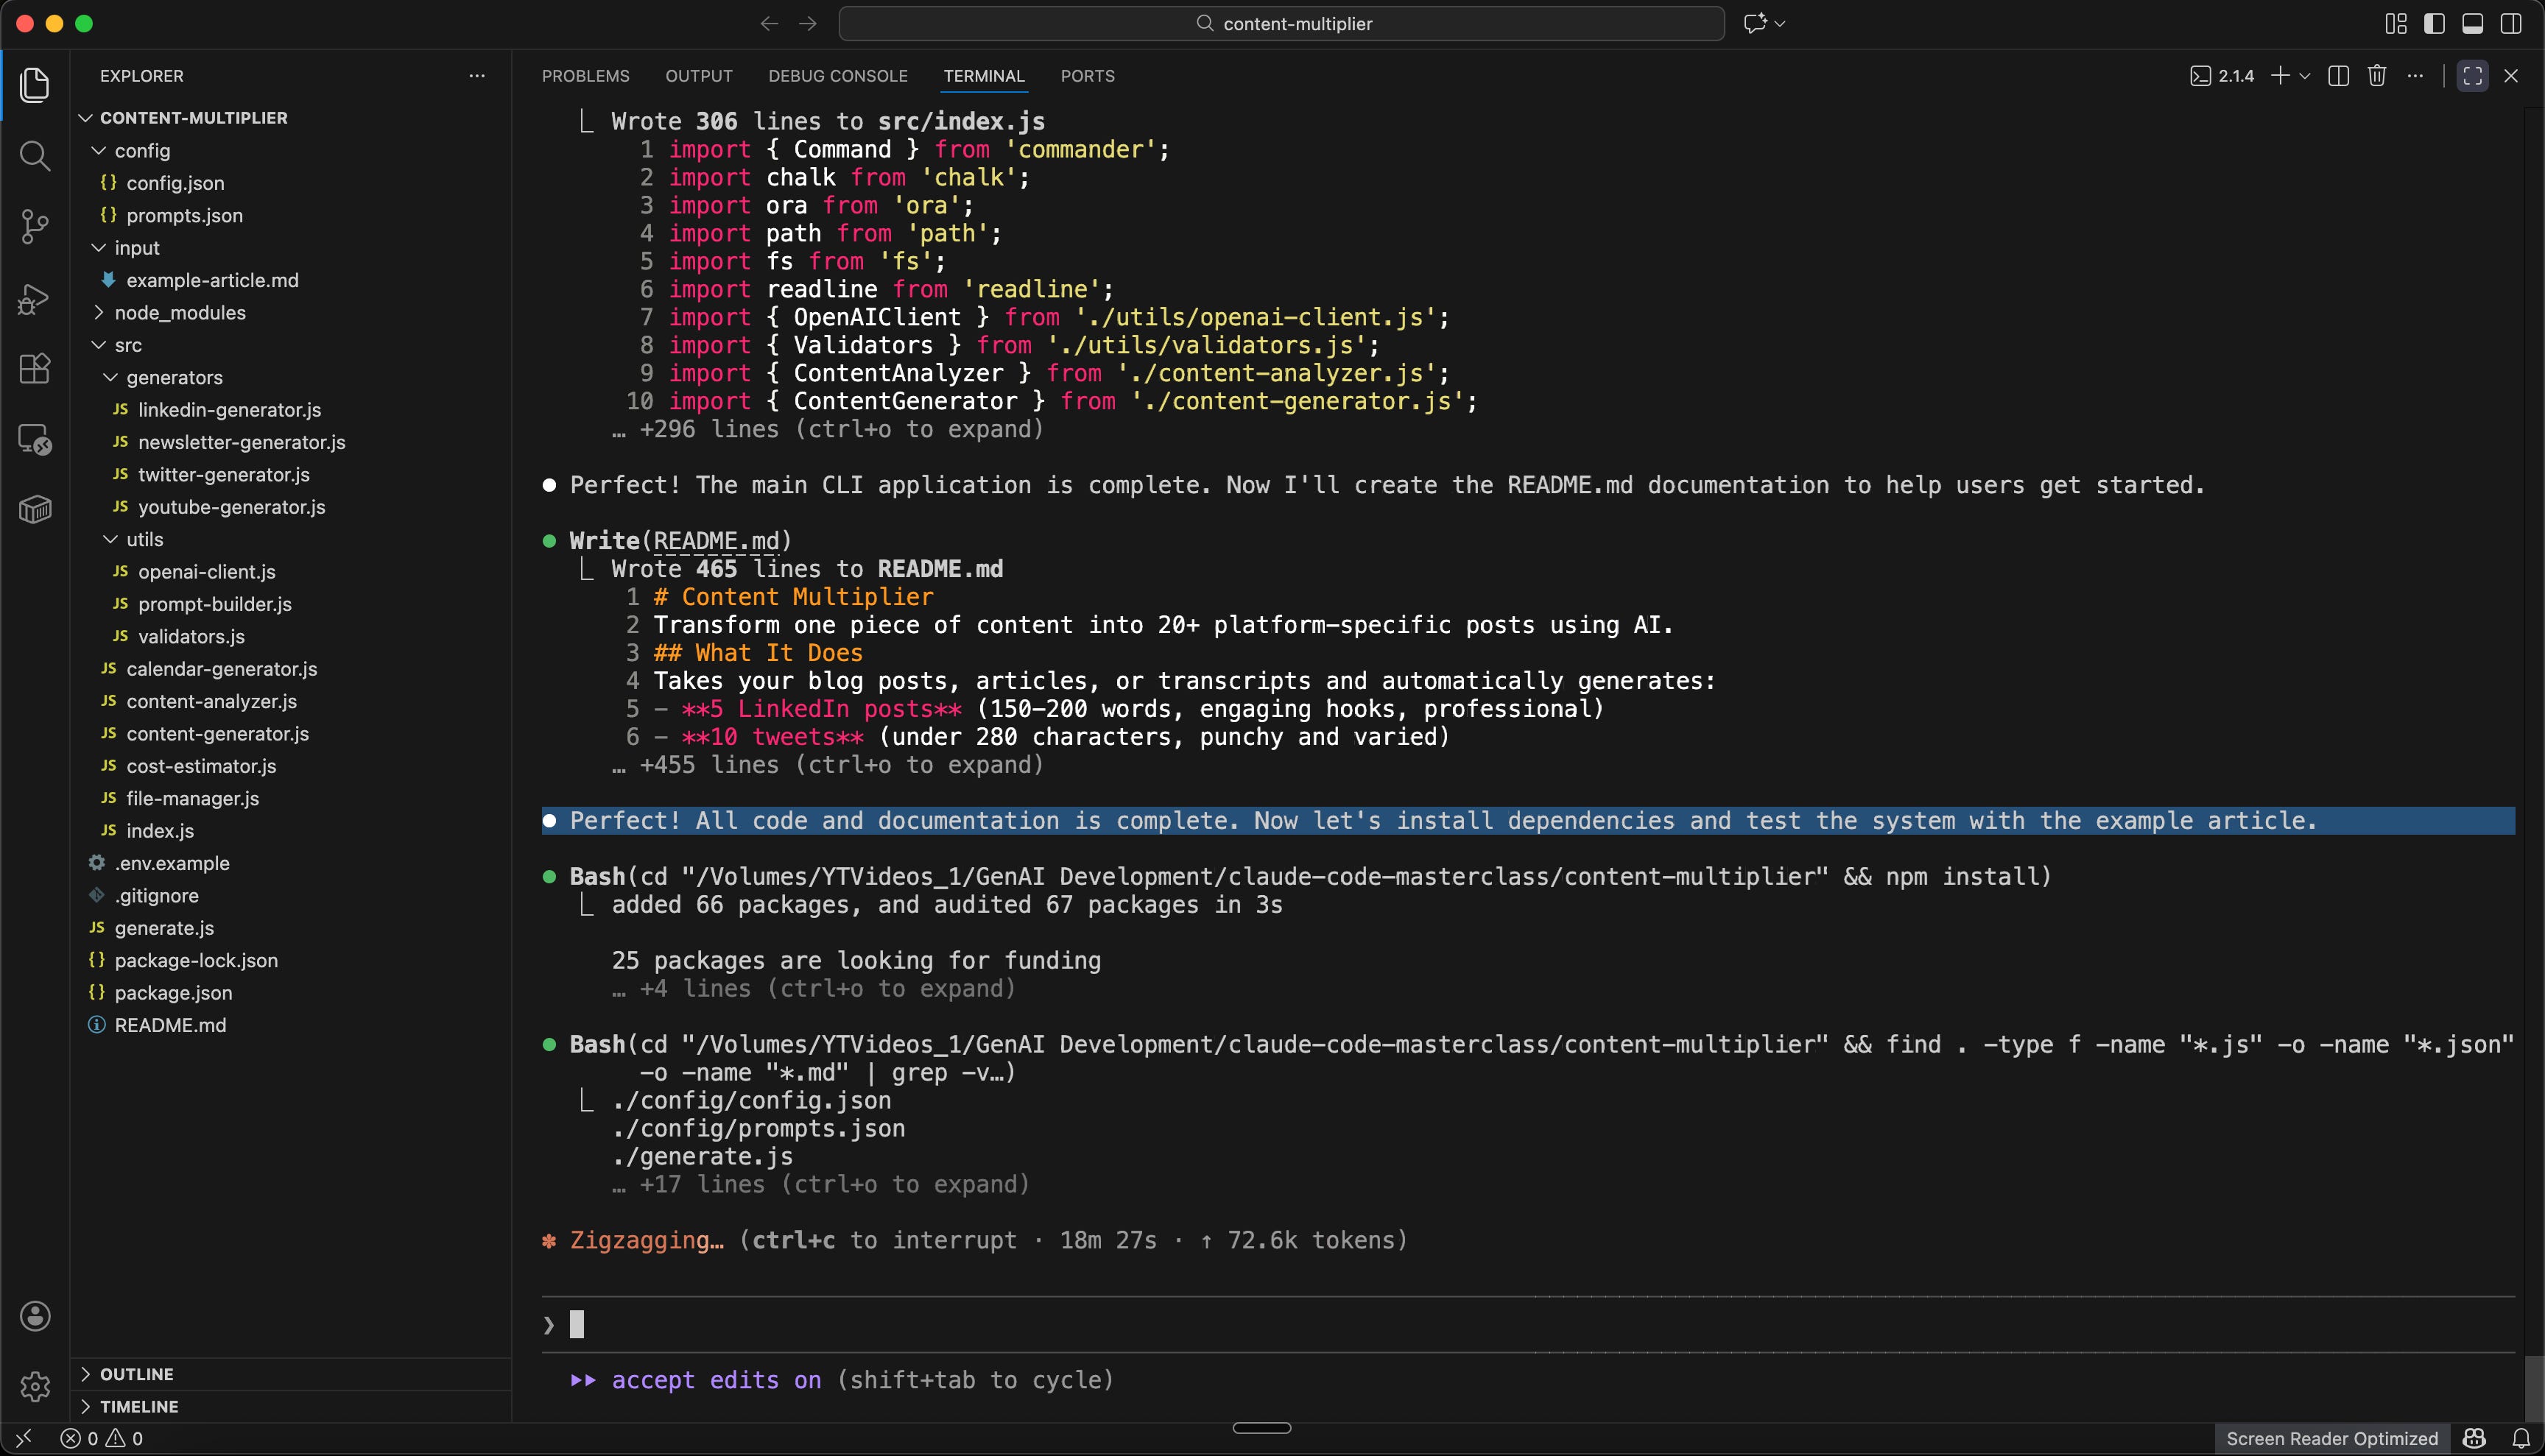
Task: Switch to the PROBLEMS tab
Action: tap(585, 76)
